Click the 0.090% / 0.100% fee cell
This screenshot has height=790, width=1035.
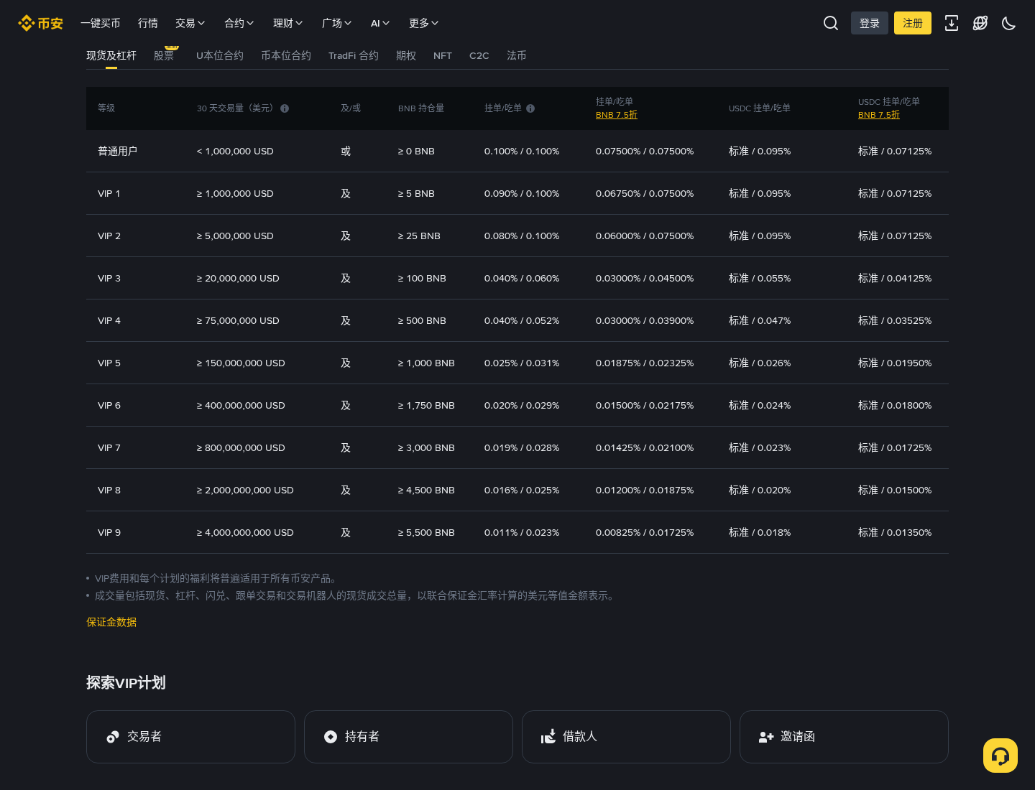click(x=522, y=193)
